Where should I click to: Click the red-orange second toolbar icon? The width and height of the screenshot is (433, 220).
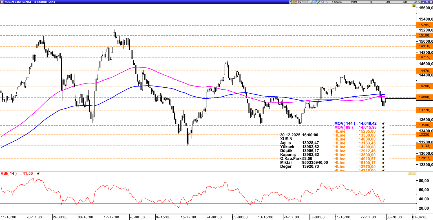coord(295,2)
